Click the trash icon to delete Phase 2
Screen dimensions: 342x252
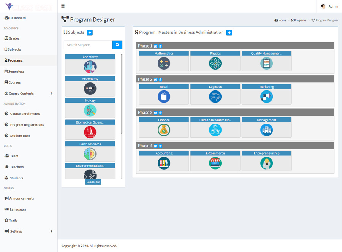pos(160,79)
